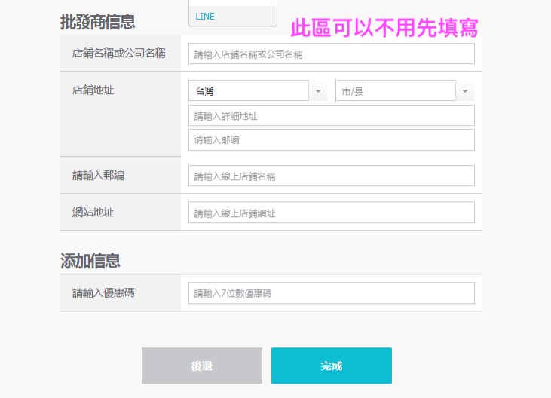The image size is (551, 398).
Task: Click the 請輸入線上店鋪網址 website field
Action: 332,212
